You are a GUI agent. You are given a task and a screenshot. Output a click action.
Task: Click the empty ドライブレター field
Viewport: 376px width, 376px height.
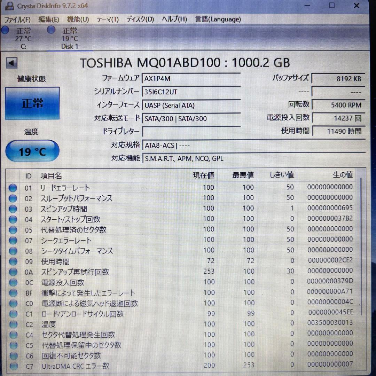[x=191, y=131]
